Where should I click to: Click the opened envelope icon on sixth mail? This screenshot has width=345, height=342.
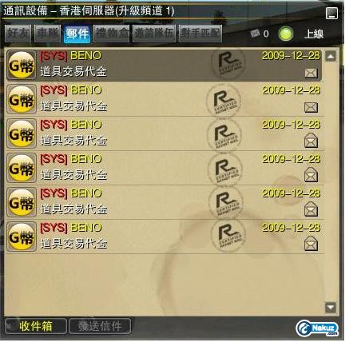[x=311, y=244]
